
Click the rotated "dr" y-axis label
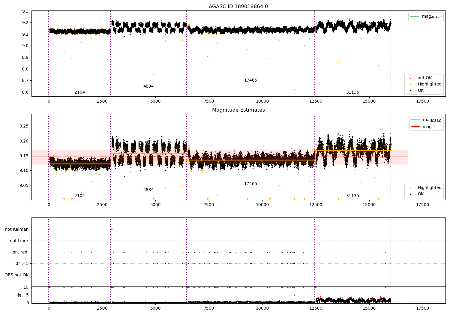(19, 295)
